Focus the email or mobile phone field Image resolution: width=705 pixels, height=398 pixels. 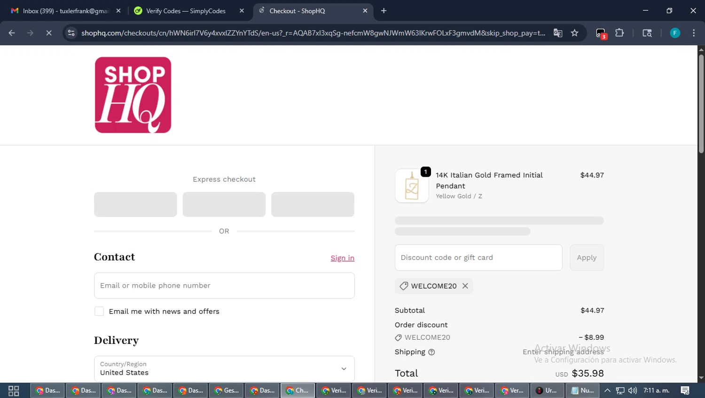[x=224, y=286]
